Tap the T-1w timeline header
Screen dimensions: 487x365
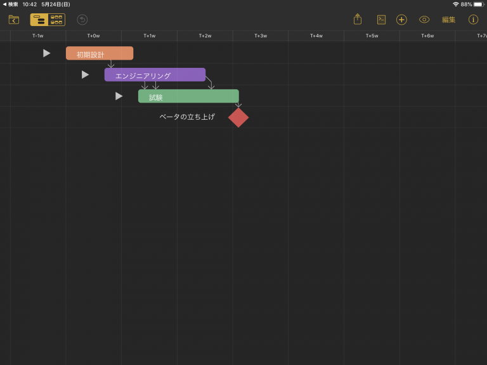tap(38, 35)
